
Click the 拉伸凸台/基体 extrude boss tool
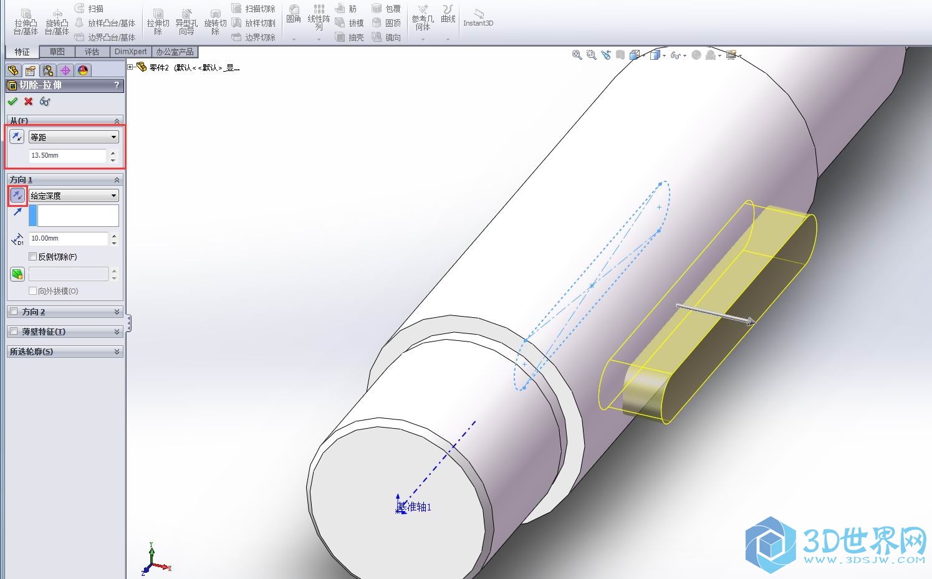click(26, 22)
